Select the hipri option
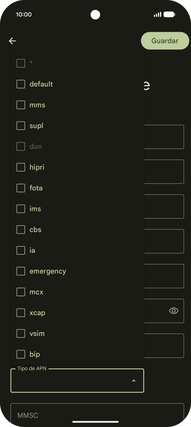The height and width of the screenshot is (427, 191). point(21,167)
